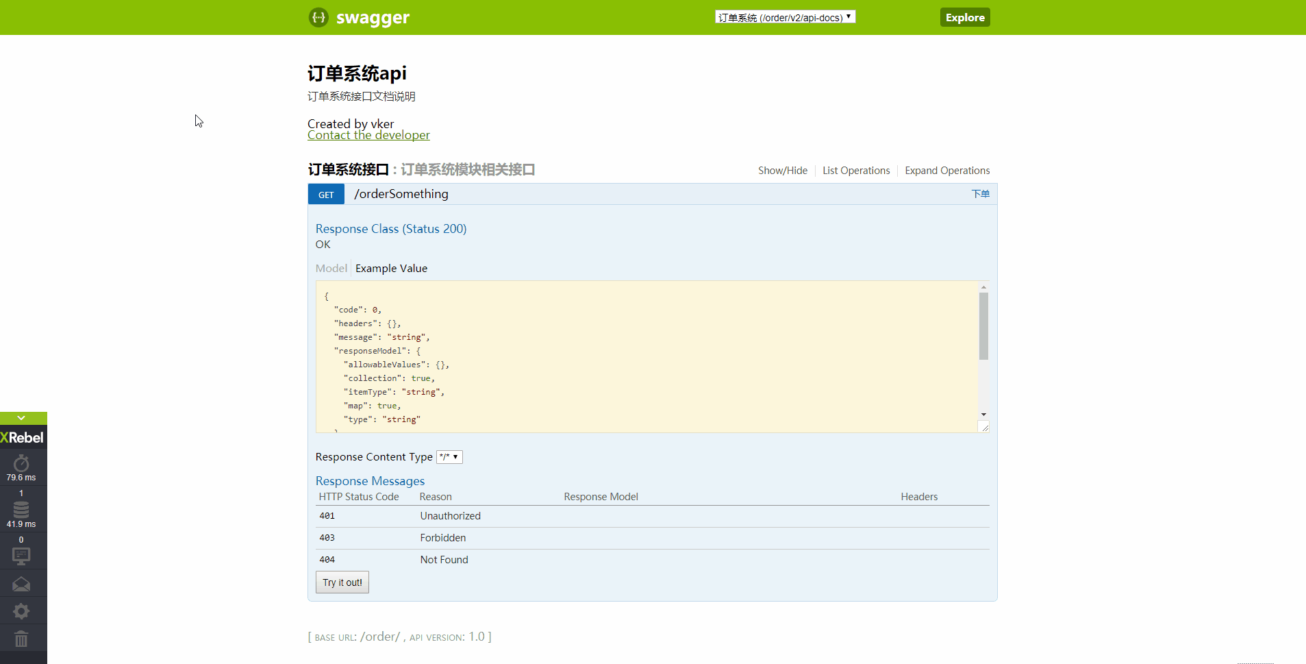Click the 订单系统接口 section heading

(x=348, y=170)
